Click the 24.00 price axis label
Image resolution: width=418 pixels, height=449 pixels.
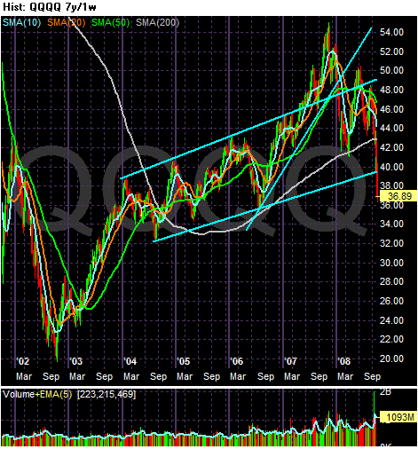pos(391,320)
